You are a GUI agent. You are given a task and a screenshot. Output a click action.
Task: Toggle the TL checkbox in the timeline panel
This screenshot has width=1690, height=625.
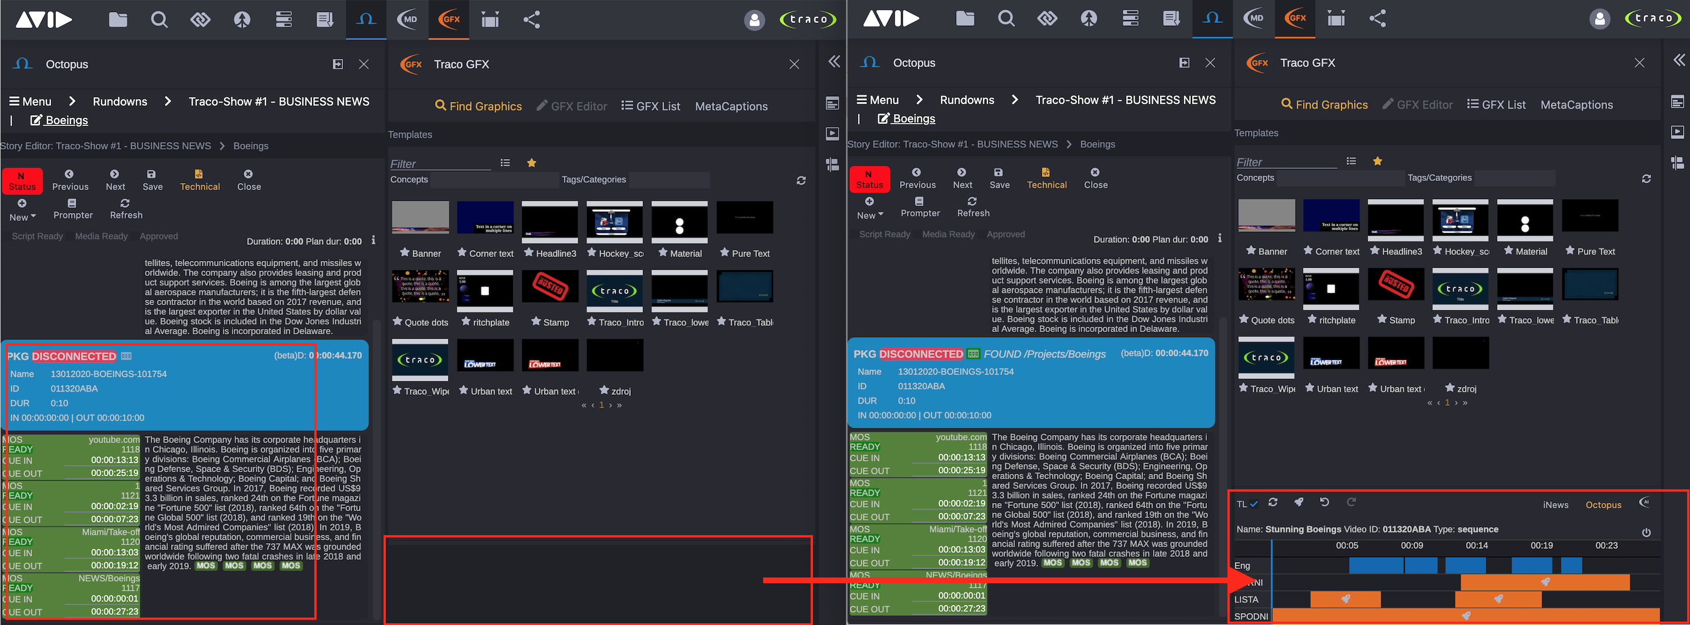click(x=1254, y=504)
